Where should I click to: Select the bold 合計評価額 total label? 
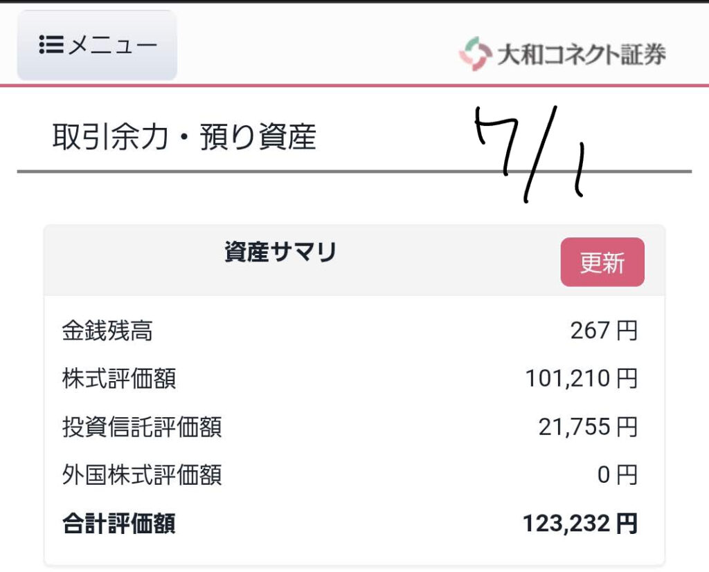(x=119, y=524)
